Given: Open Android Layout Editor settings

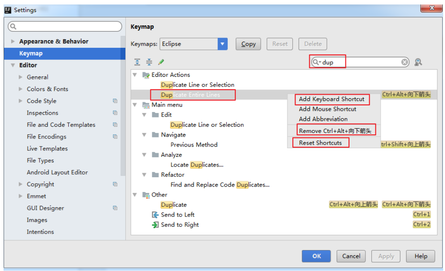Looking at the screenshot, I should pos(57,172).
